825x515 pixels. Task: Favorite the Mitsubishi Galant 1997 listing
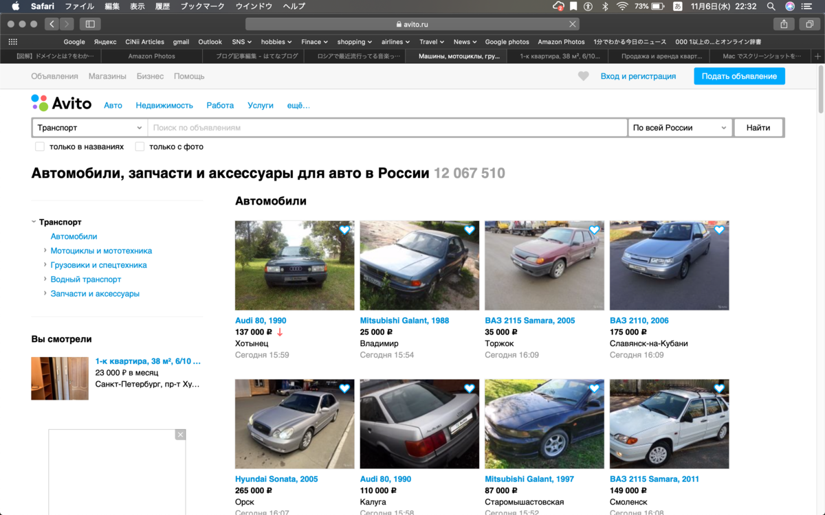tap(594, 389)
